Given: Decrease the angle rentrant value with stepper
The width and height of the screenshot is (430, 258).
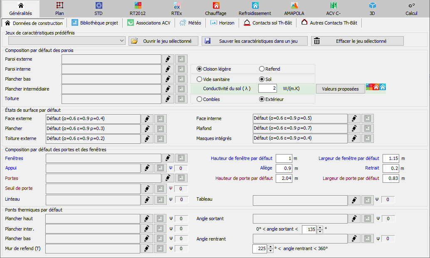Looking at the screenshot, I should point(270,251).
